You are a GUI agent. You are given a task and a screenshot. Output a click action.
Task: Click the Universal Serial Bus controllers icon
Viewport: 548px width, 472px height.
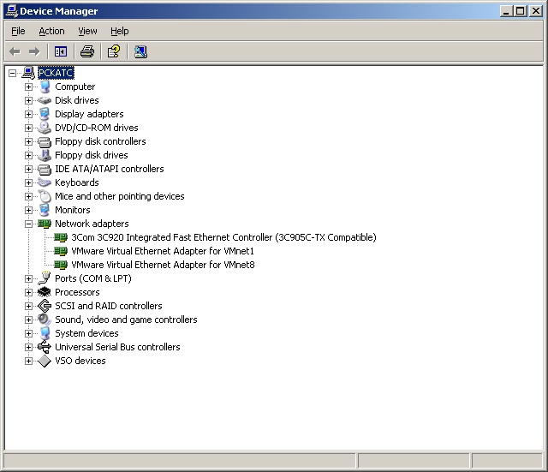tap(45, 347)
